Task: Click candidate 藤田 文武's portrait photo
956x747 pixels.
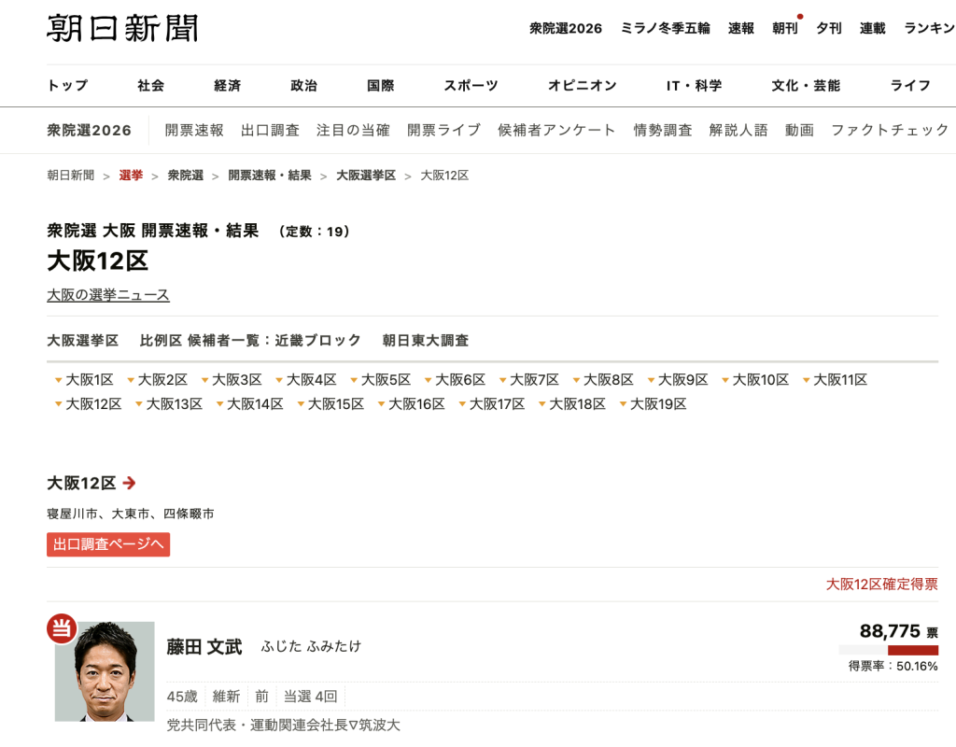Action: point(105,671)
